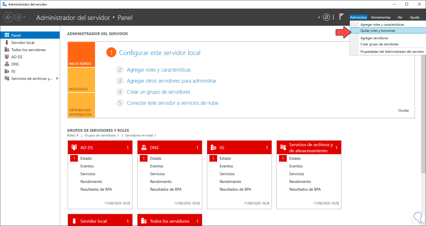Click Eventos in AD DS tile
This screenshot has height=226, width=426.
point(87,166)
